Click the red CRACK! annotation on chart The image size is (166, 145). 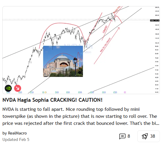[105, 29]
